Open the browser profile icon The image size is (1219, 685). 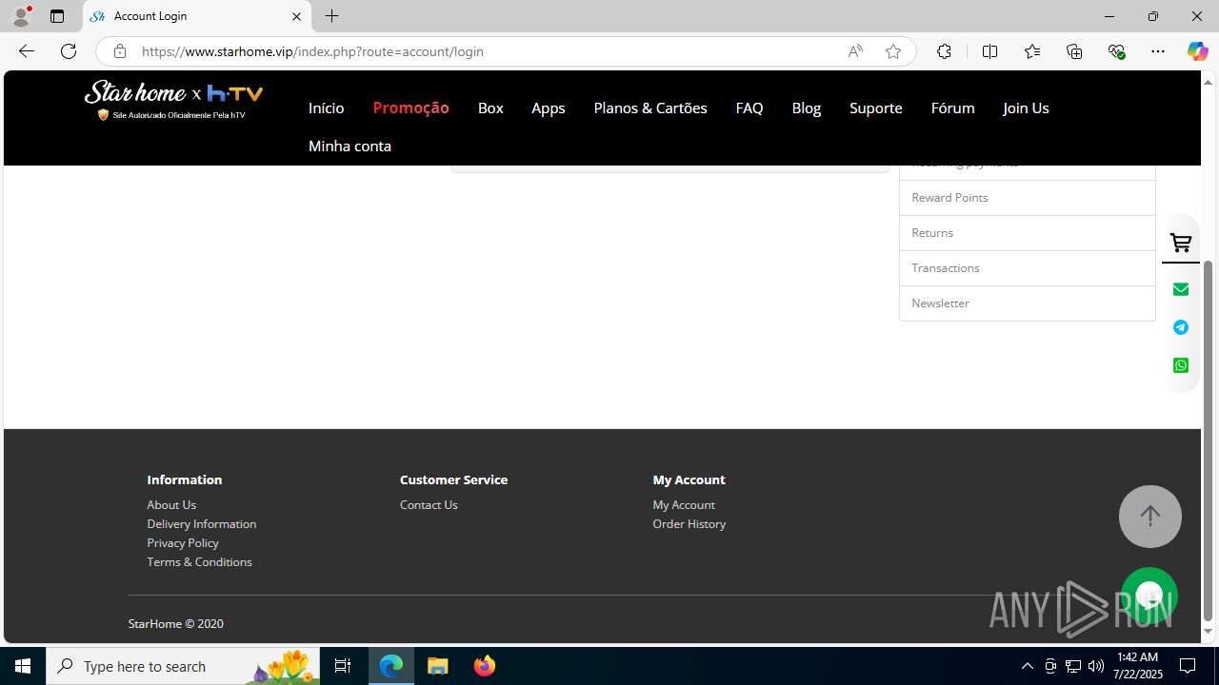click(x=21, y=16)
